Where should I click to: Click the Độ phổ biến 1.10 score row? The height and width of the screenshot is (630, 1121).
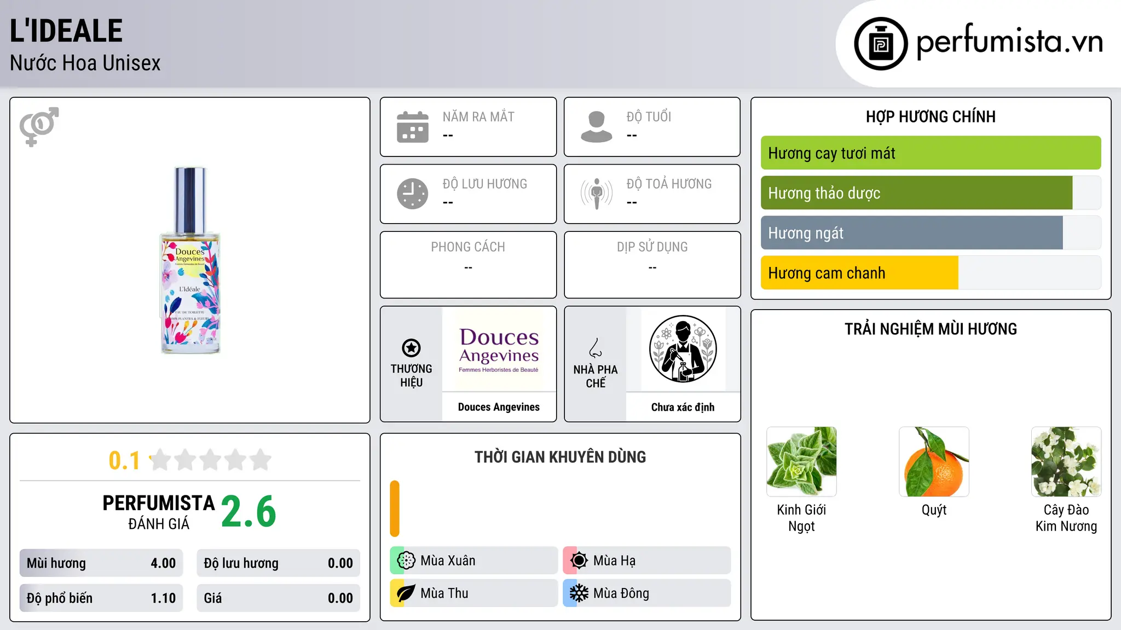point(101,598)
